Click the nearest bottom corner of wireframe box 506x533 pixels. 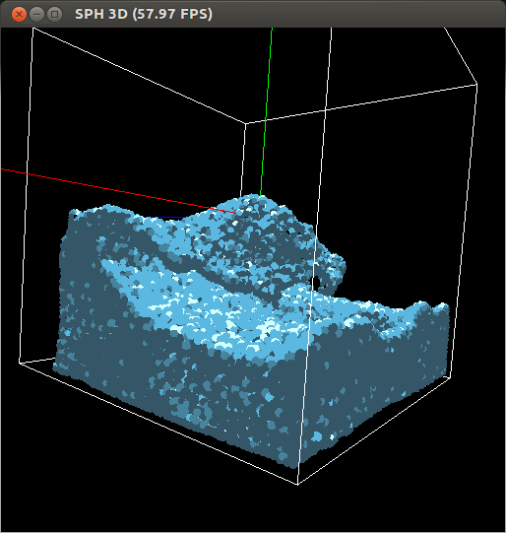click(x=297, y=484)
